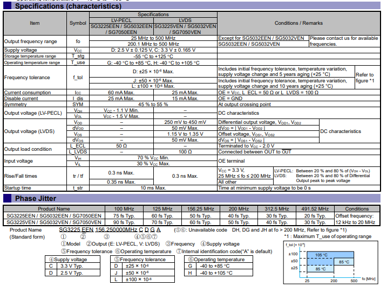Image resolution: width=387 pixels, height=286 pixels.
Task: Click the 'L_LVDS' symbol cell
Action: click(x=78, y=152)
